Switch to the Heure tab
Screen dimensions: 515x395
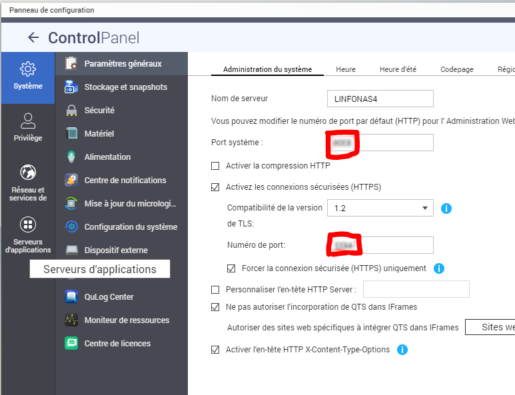click(x=345, y=69)
